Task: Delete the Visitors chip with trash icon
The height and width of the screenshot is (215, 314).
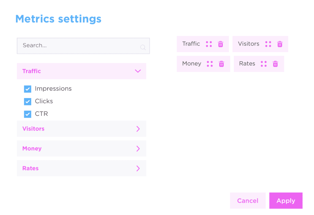Action: pos(280,44)
